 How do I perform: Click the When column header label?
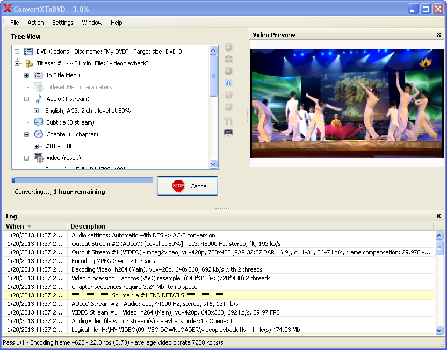(15, 227)
